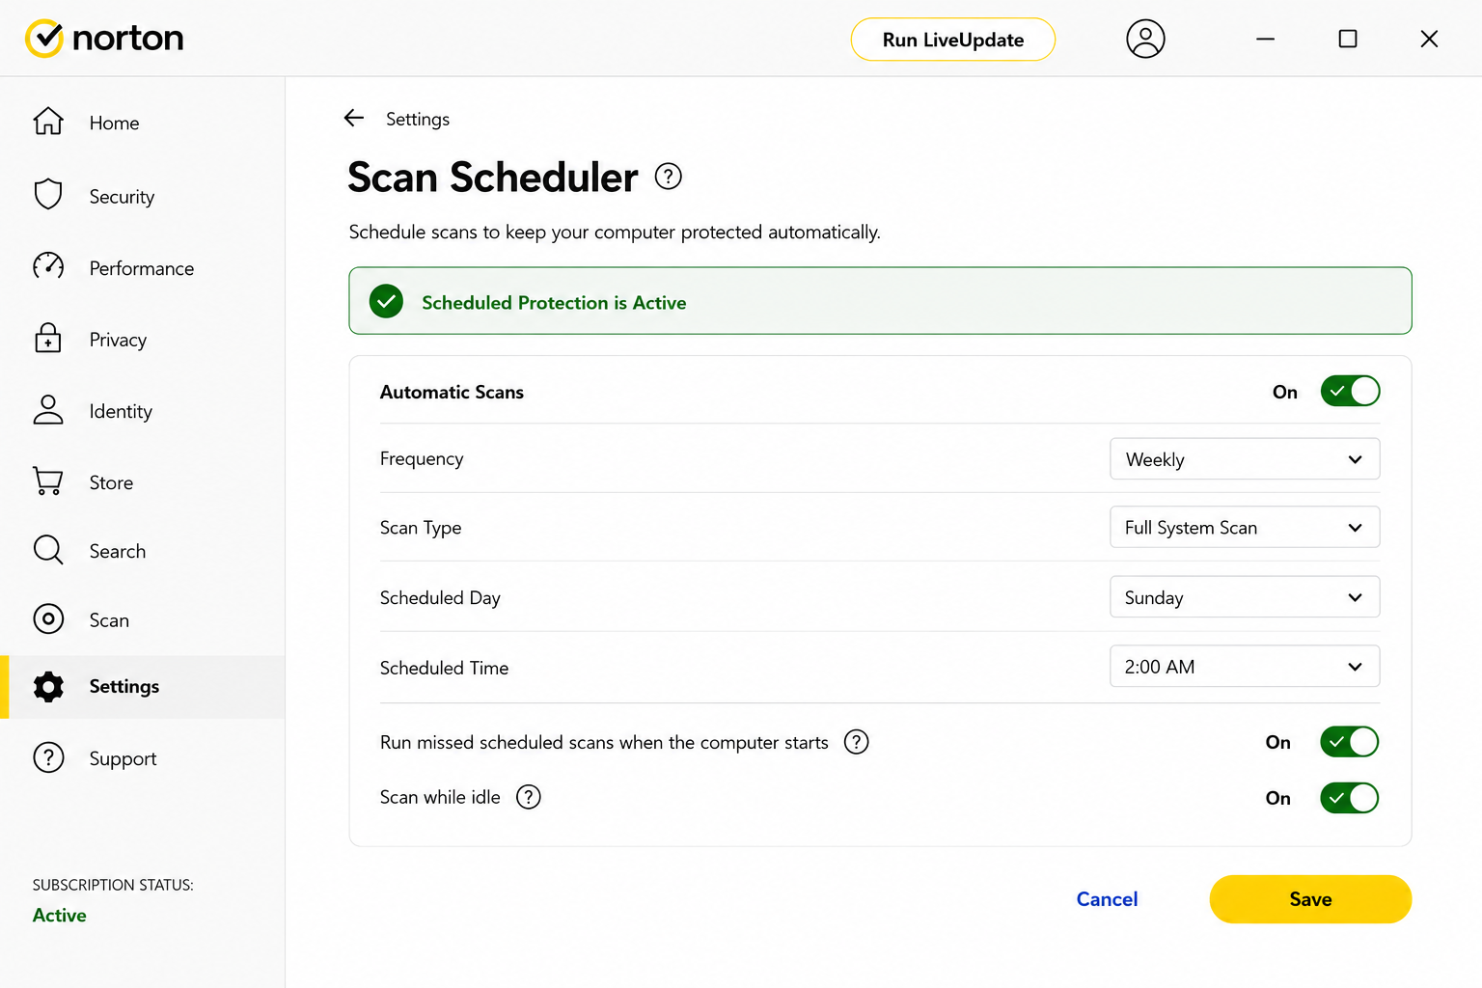Viewport: 1482px width, 988px height.
Task: Open Support in the sidebar
Action: pyautogui.click(x=123, y=758)
